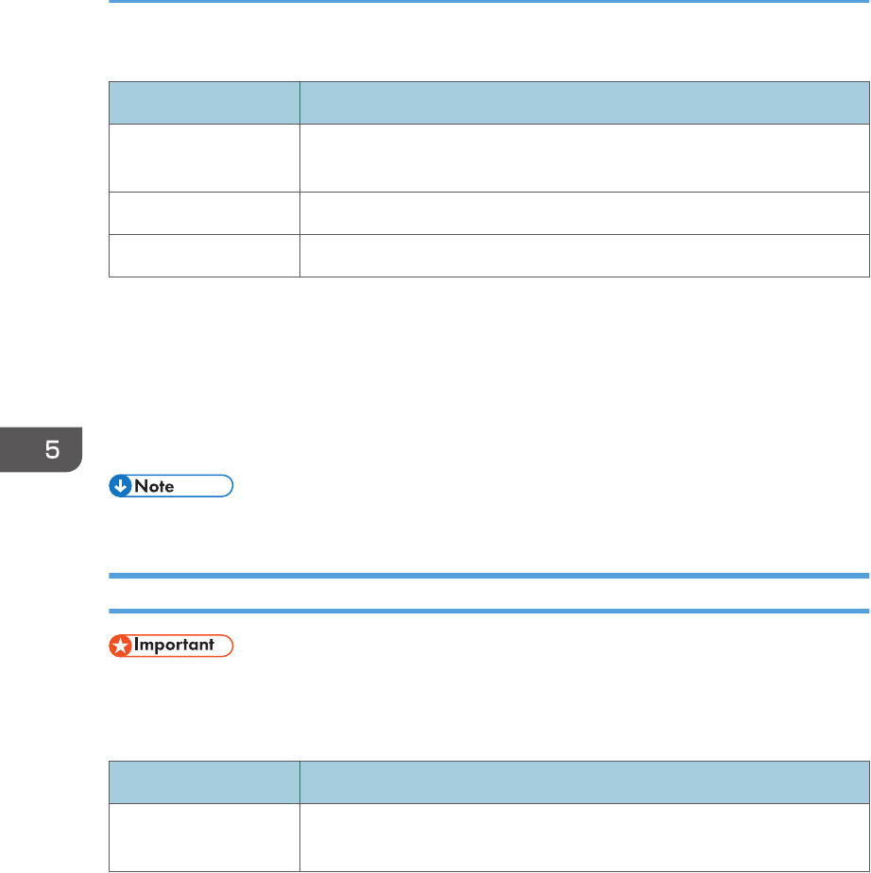The width and height of the screenshot is (871, 873).
Task: Click the orange star Important icon
Action: click(x=121, y=646)
